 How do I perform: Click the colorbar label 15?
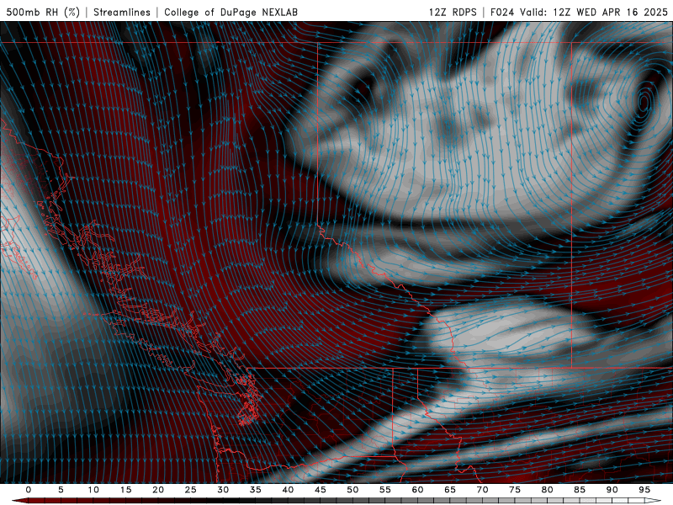coord(125,490)
